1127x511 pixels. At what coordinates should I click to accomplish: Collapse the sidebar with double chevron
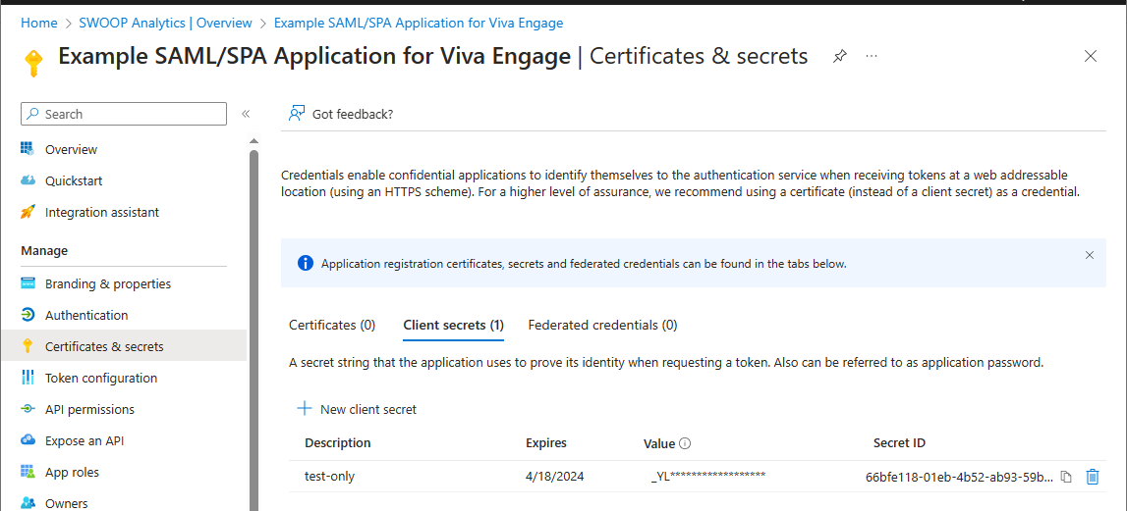pos(245,114)
